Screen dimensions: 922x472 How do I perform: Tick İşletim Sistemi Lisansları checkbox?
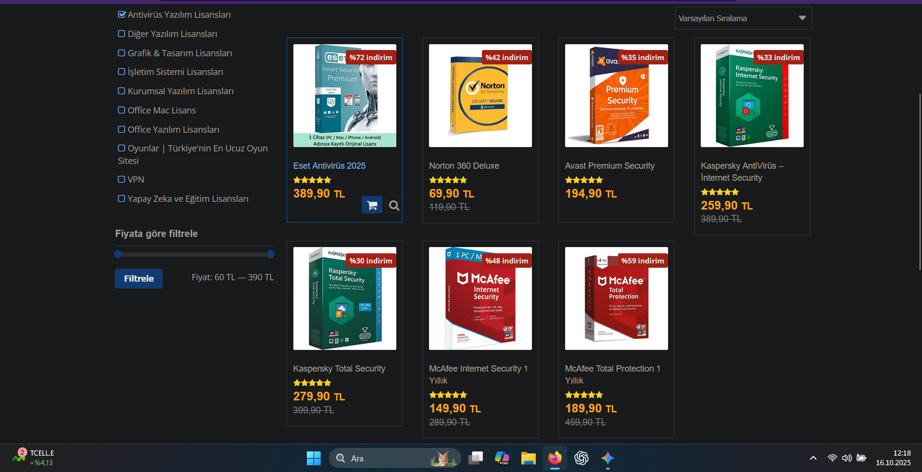(x=122, y=72)
